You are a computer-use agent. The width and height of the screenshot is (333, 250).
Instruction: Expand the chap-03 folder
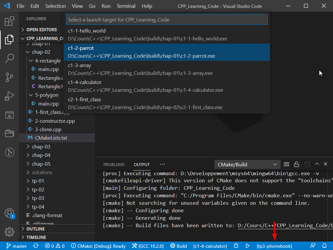pyautogui.click(x=57, y=147)
